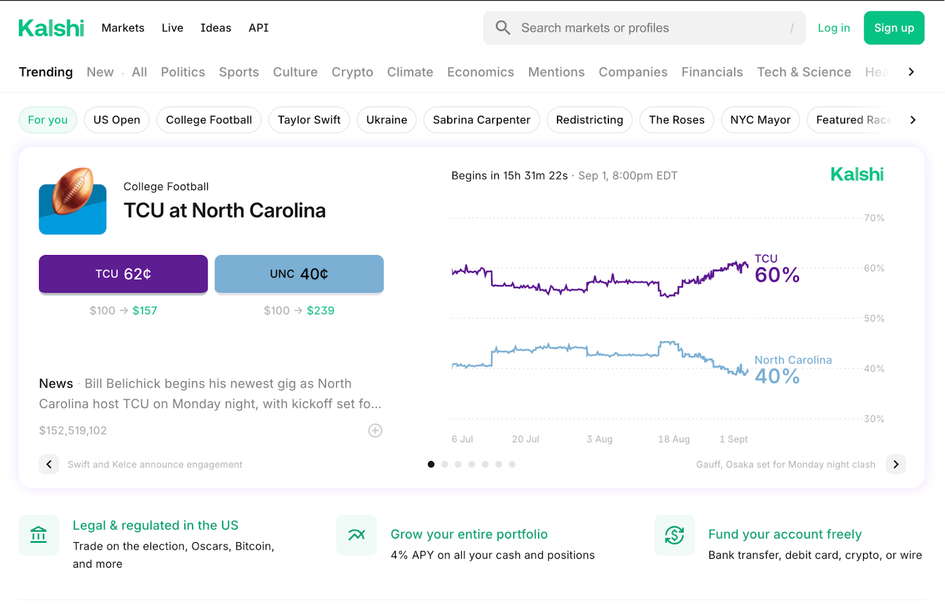
Task: Click the college football market image
Action: [73, 201]
